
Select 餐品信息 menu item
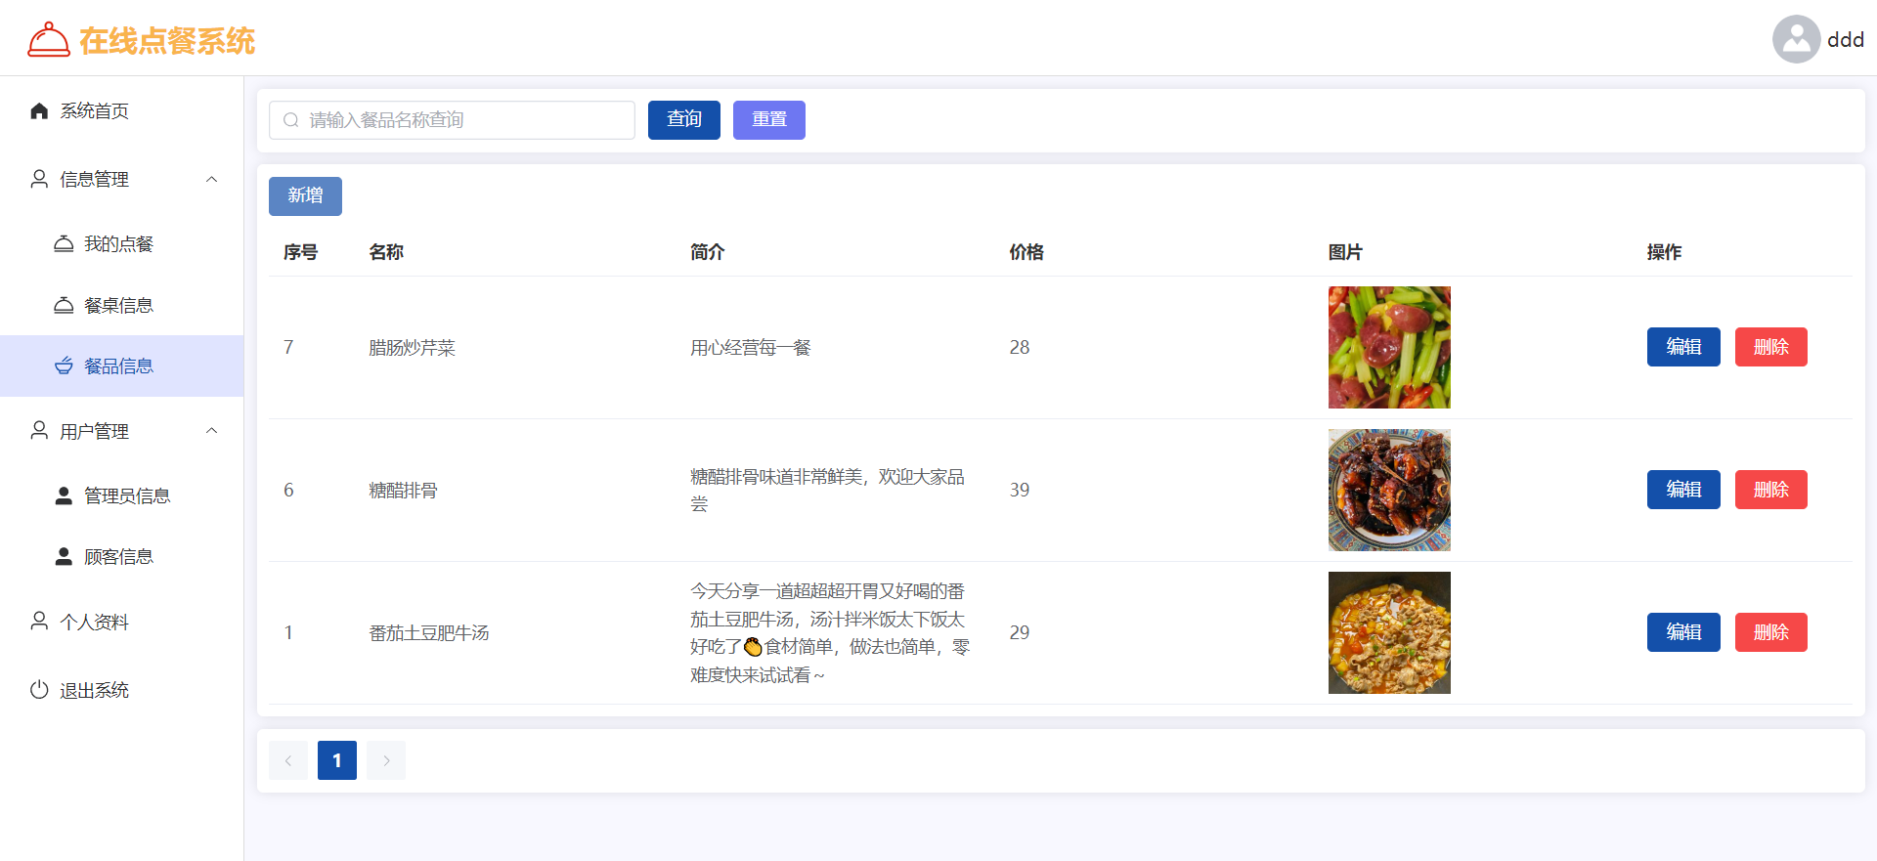click(121, 366)
